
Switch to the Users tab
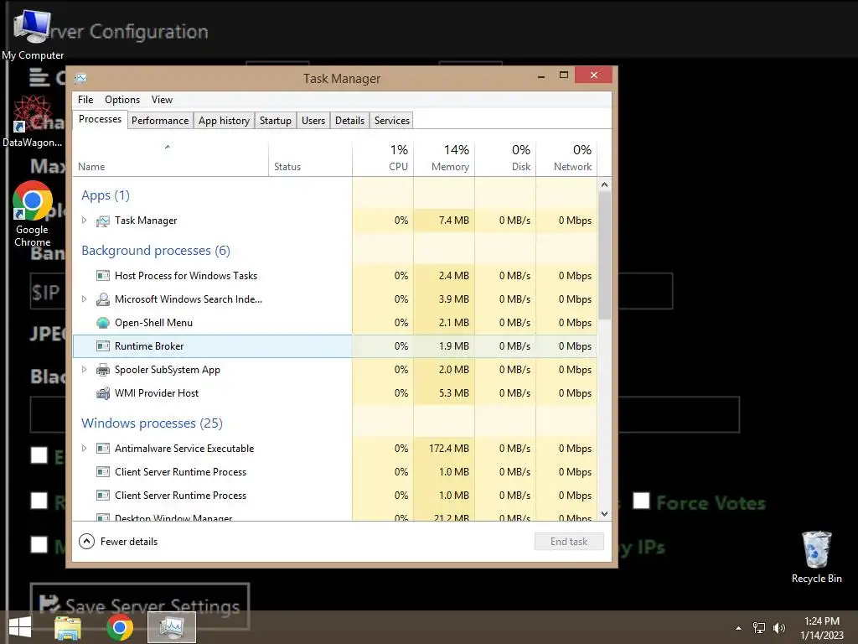pyautogui.click(x=313, y=121)
